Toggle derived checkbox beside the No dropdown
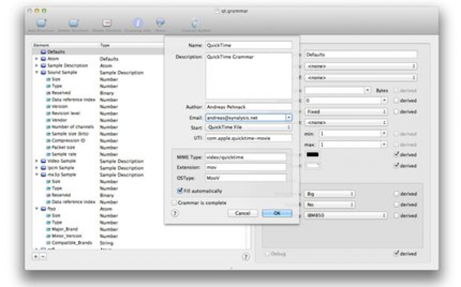 click(396, 205)
